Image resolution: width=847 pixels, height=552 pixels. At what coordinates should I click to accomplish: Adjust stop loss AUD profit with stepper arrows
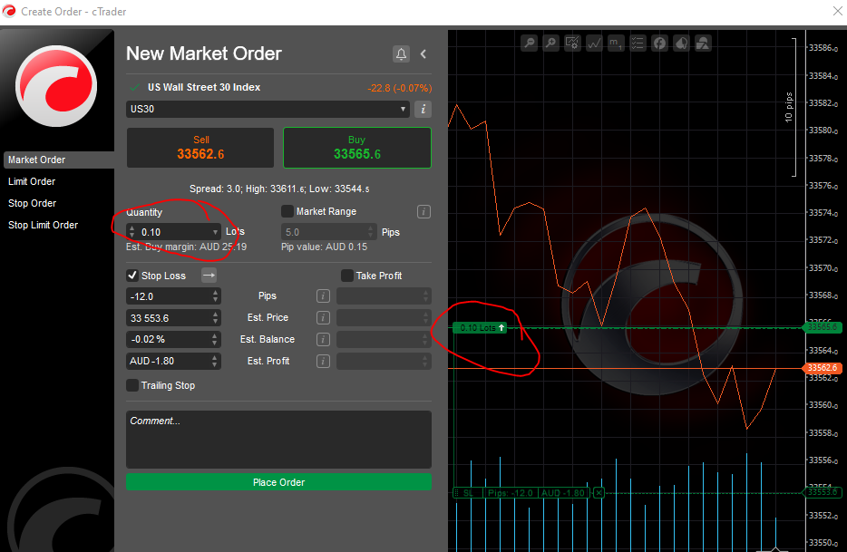click(x=216, y=361)
